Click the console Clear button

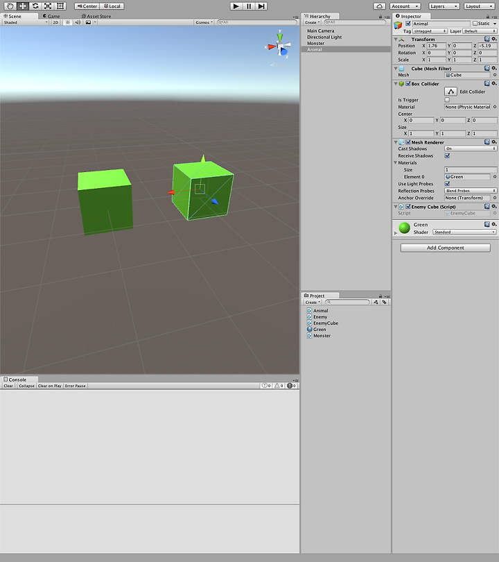8,386
